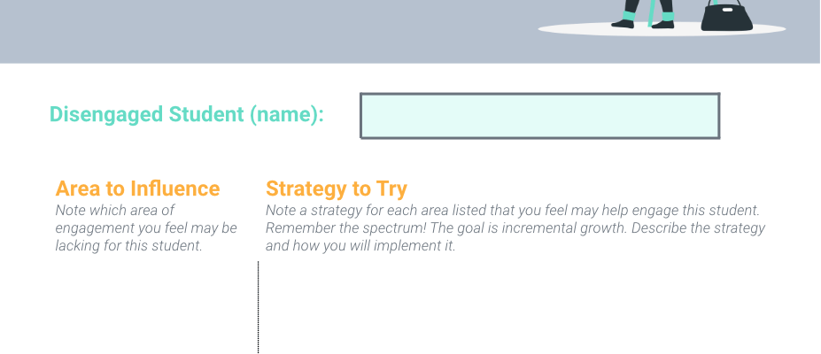
Task: Click the dotted vertical column divider
Action: (258, 307)
